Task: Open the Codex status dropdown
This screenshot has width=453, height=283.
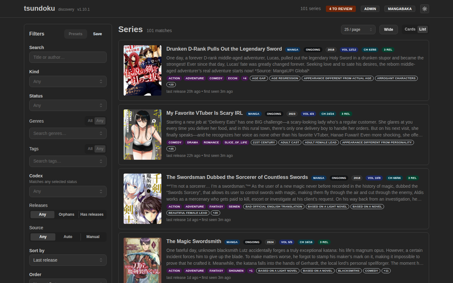Action: click(x=68, y=191)
